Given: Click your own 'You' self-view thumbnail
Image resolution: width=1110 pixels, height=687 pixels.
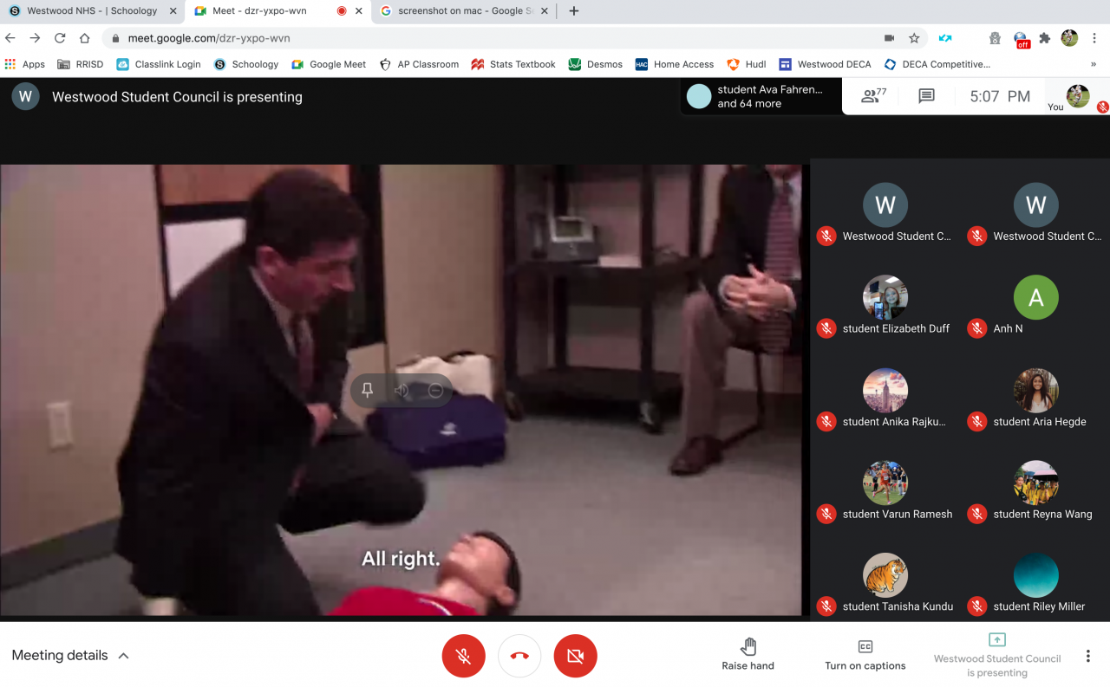Looking at the screenshot, I should tap(1078, 96).
